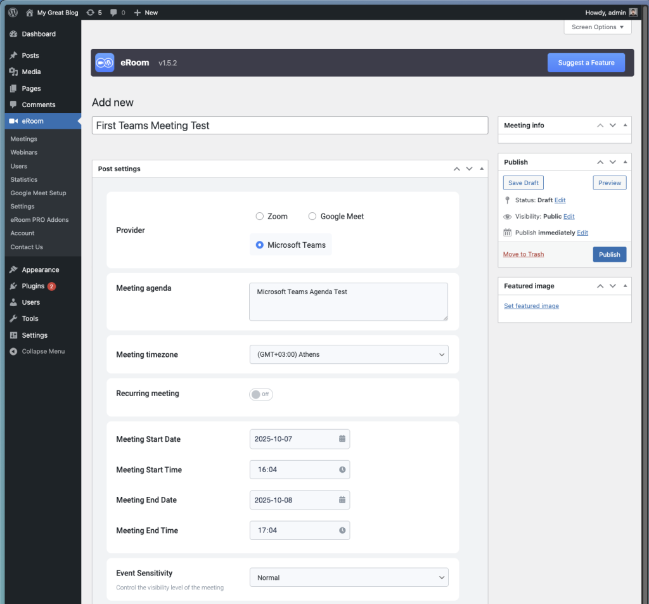Open calendar picker for Meeting End Date

pos(342,500)
